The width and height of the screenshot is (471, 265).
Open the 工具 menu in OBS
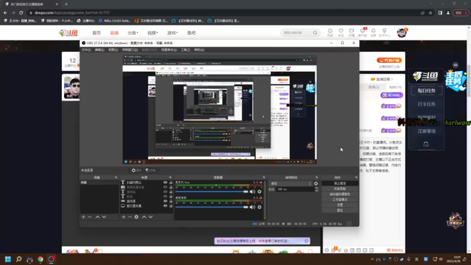(x=185, y=50)
